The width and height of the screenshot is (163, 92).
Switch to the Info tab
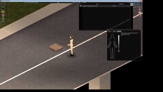(x=110, y=31)
